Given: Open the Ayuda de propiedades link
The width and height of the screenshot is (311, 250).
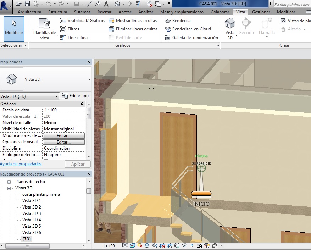Looking at the screenshot, I should [21, 164].
